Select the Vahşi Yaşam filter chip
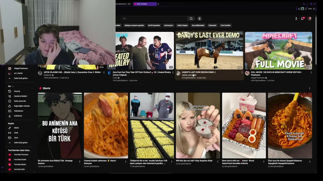323x181 pixels. click(x=182, y=25)
